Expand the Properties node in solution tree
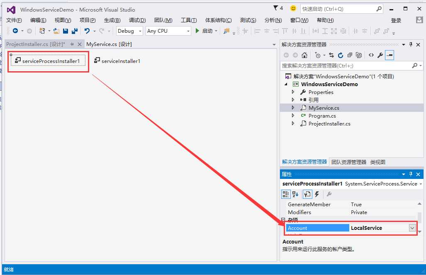426x275 pixels. coord(293,92)
